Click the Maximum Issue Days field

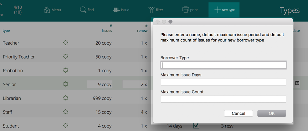223,82
